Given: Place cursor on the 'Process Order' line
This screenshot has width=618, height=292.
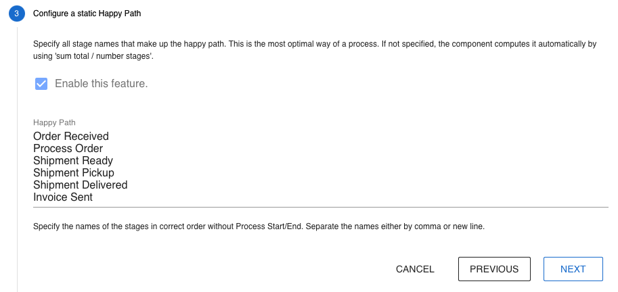Looking at the screenshot, I should [x=68, y=149].
